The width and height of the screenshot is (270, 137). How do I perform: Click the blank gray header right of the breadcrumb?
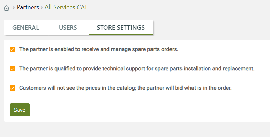[x=179, y=8]
